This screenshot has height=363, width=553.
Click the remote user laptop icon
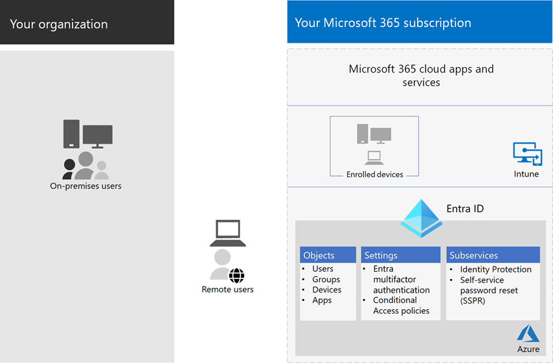pos(227,233)
